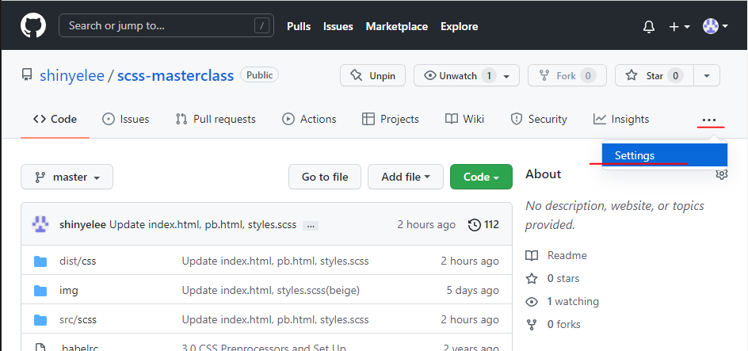The width and height of the screenshot is (748, 351).
Task: Open the green Code dropdown
Action: (x=481, y=177)
